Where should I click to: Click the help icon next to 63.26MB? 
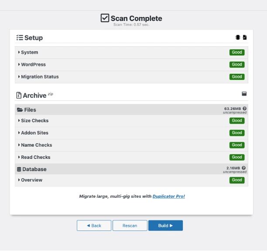point(244,108)
